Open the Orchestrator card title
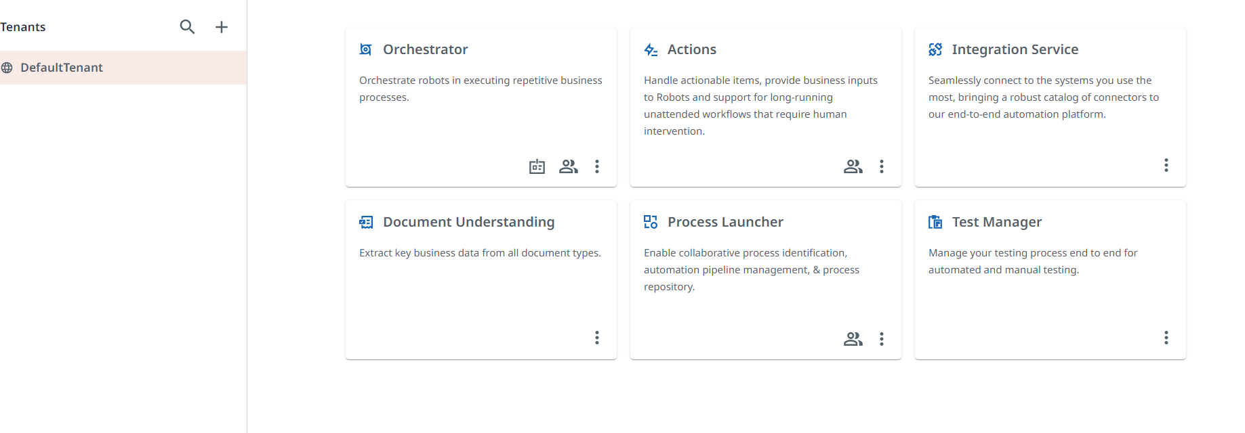The width and height of the screenshot is (1245, 433). pyautogui.click(x=425, y=49)
